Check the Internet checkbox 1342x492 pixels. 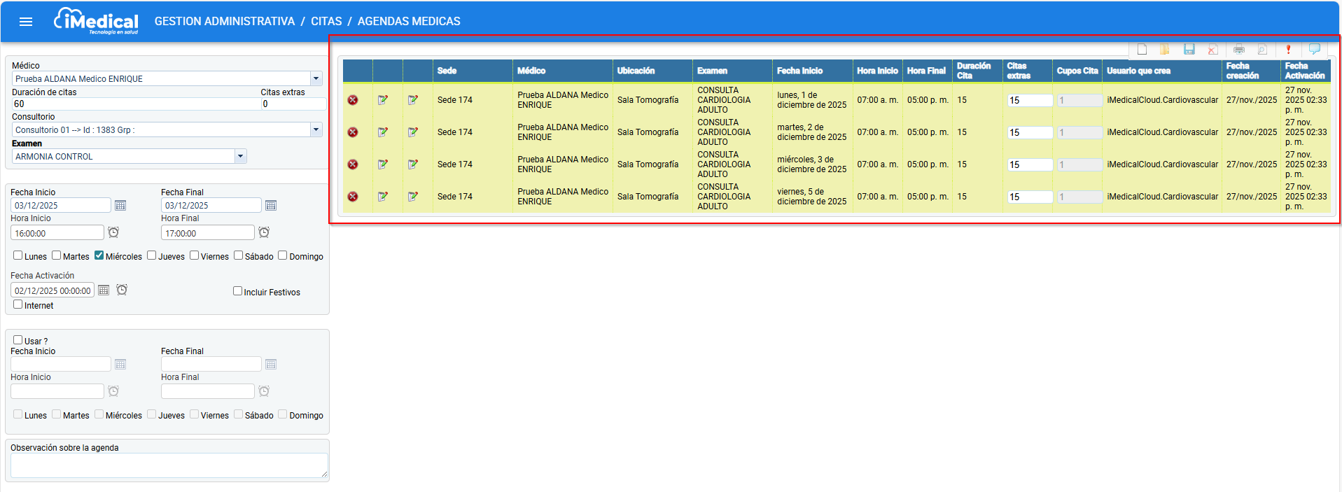click(18, 304)
